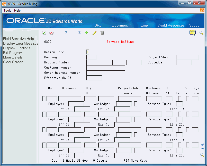Click the first row OP option field
207x166 pixels.
[44, 98]
